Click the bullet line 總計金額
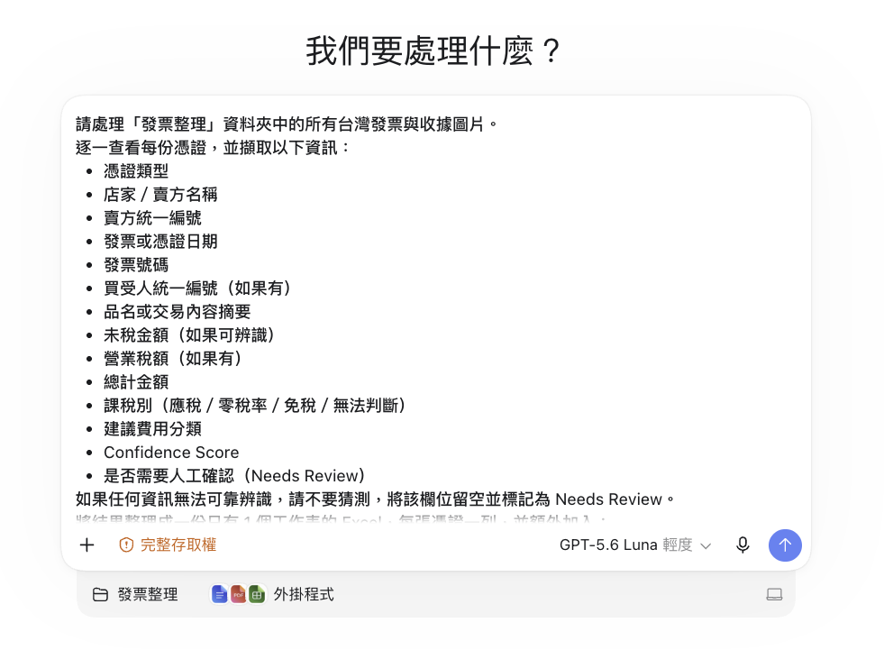Image resolution: width=884 pixels, height=650 pixels. click(136, 382)
